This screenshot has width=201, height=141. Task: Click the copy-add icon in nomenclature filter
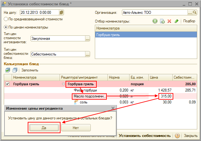pos(162,21)
